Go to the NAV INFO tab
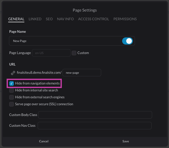 65,19
